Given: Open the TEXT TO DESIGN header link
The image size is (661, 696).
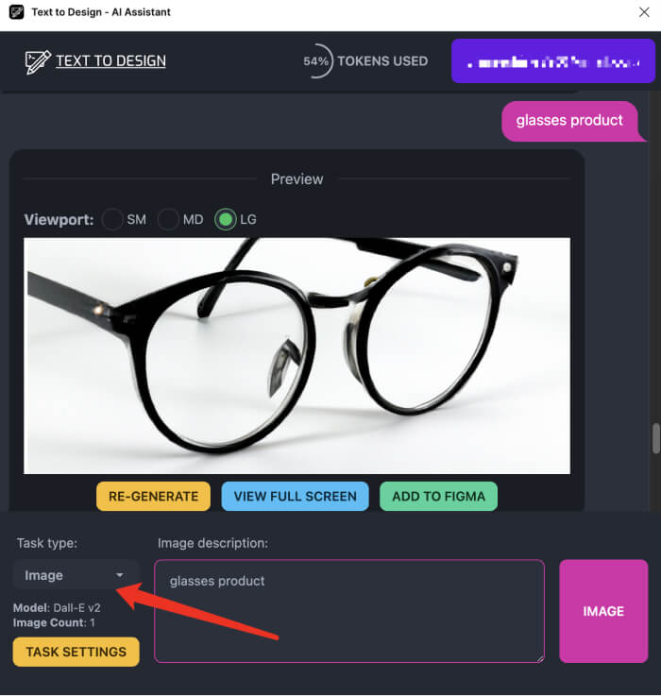Looking at the screenshot, I should pyautogui.click(x=110, y=60).
